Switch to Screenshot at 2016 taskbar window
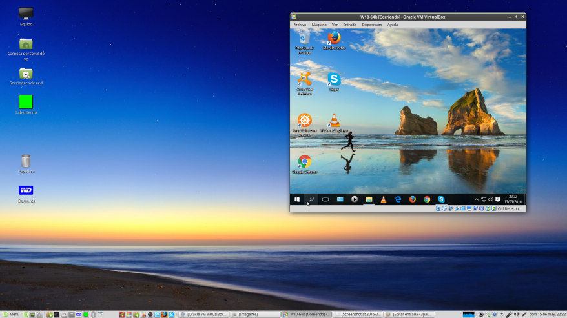The width and height of the screenshot is (567, 318). 358,314
